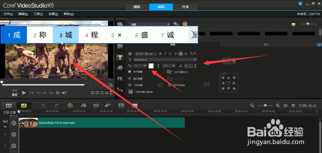Toggle the yellow library view icon
The image size is (322, 153).
(x=293, y=24)
